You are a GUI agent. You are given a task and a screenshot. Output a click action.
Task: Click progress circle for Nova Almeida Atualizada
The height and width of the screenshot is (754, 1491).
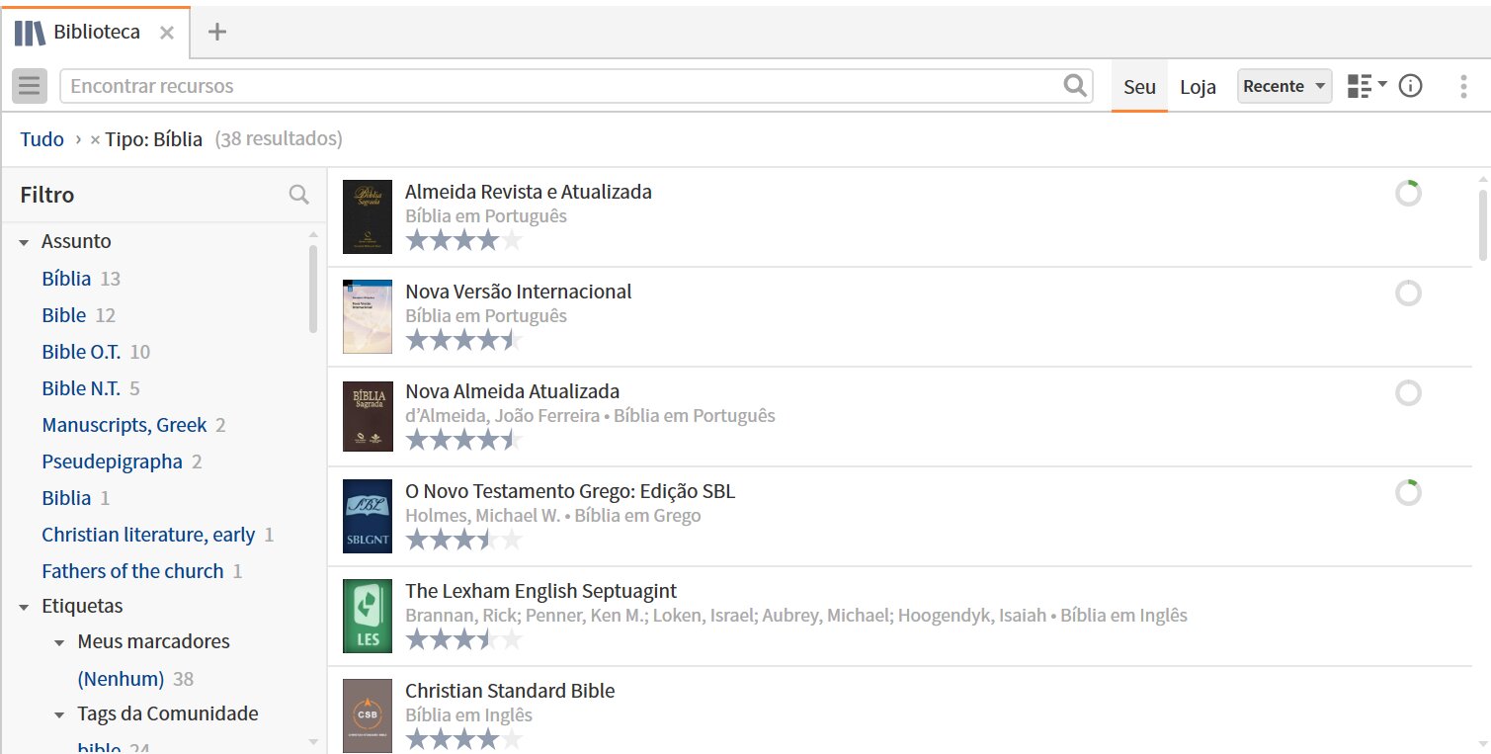1408,393
